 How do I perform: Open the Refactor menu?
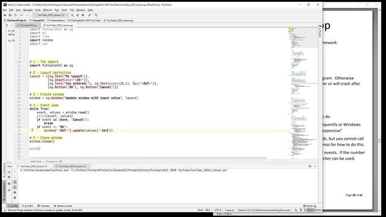tap(48, 10)
